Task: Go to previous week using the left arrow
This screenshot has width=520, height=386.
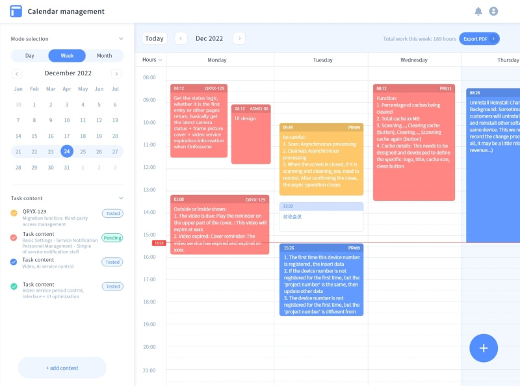Action: pyautogui.click(x=181, y=38)
